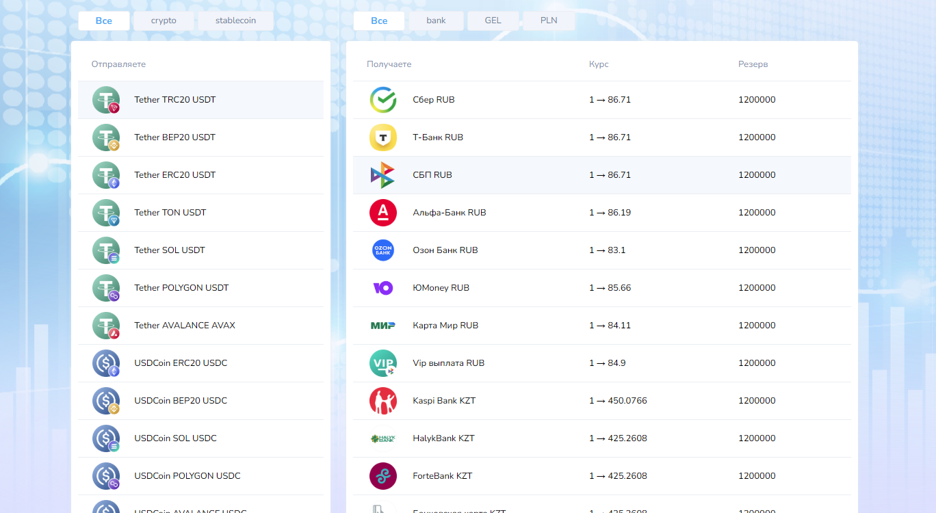The height and width of the screenshot is (513, 936).
Task: Pick the Озон Банк logo
Action: (x=383, y=250)
